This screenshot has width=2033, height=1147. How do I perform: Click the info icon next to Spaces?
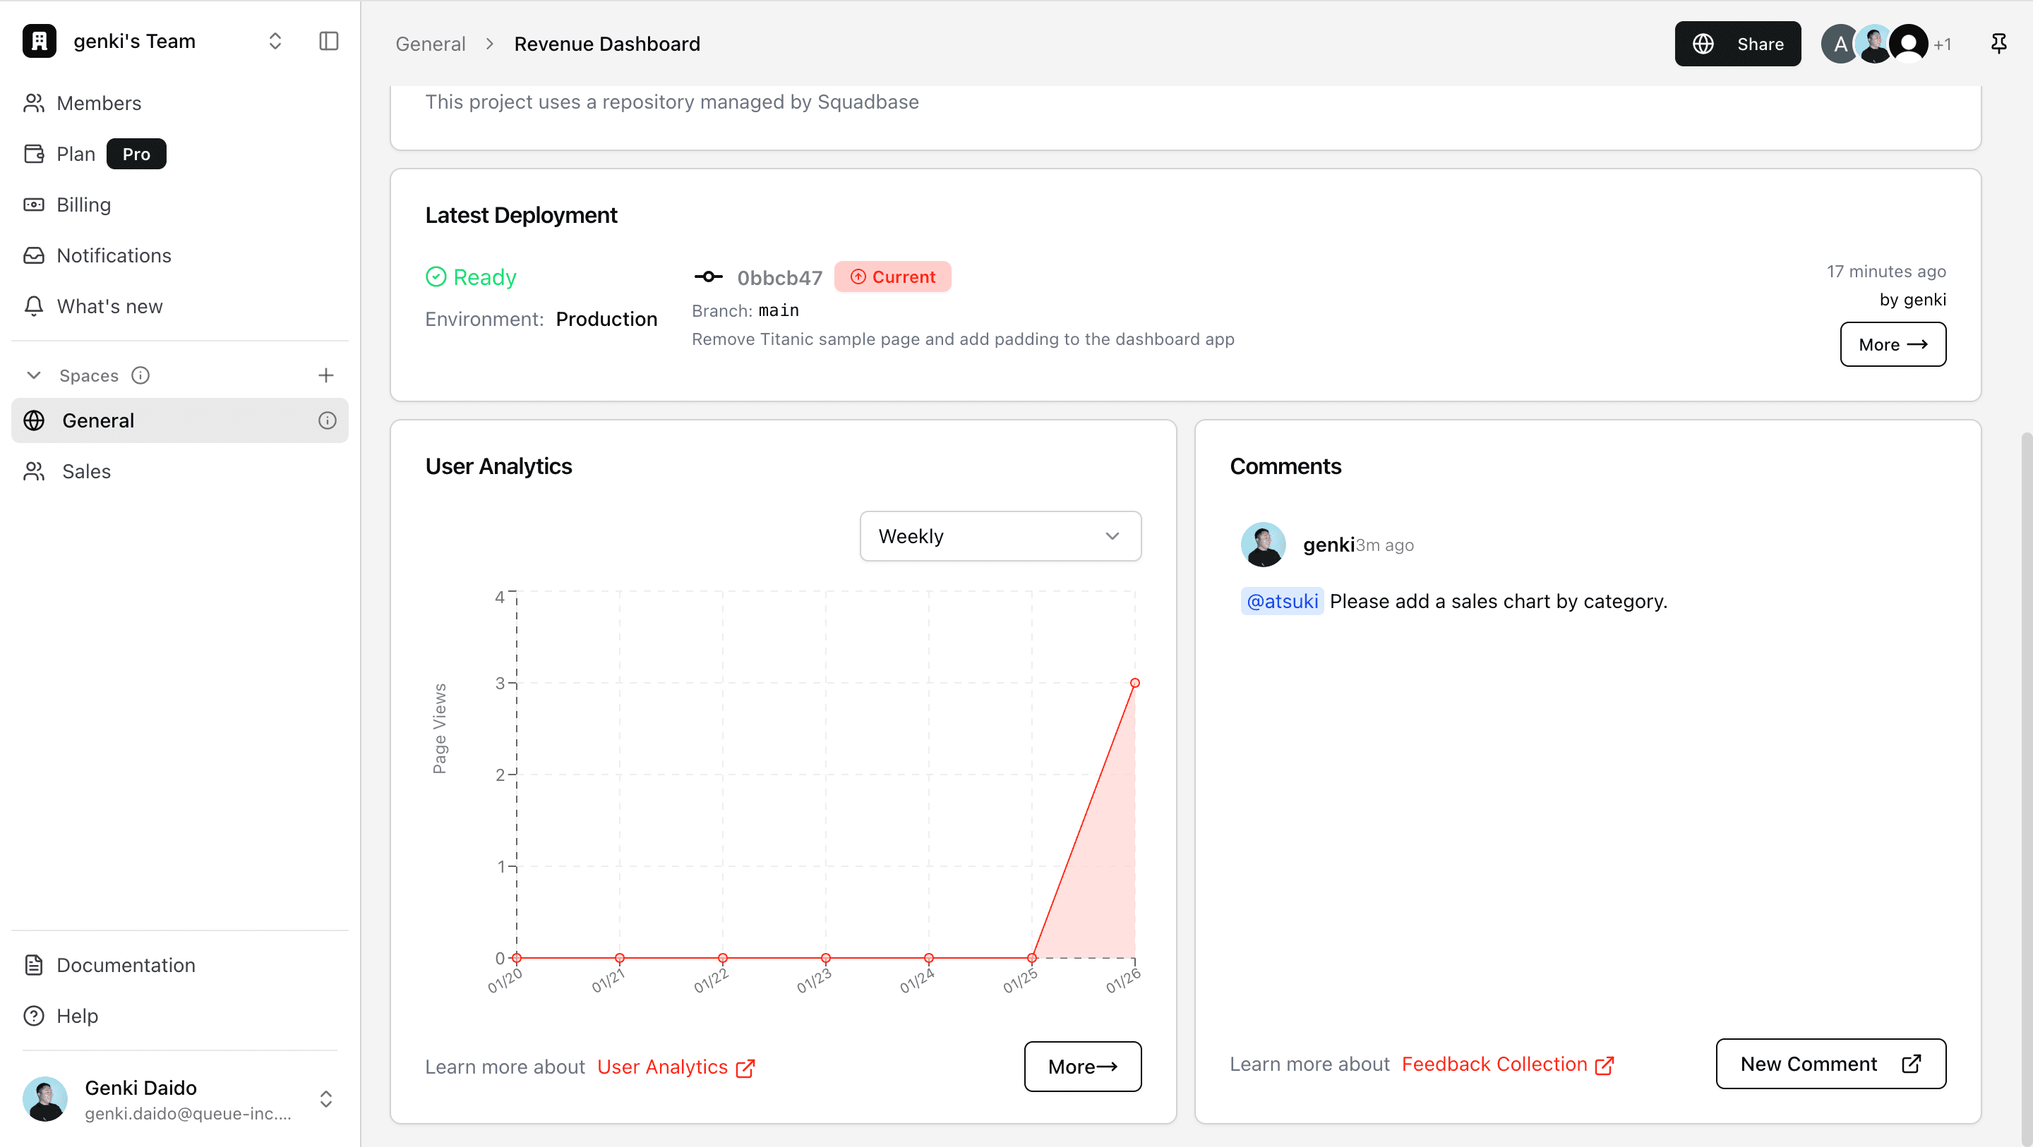[x=140, y=375]
